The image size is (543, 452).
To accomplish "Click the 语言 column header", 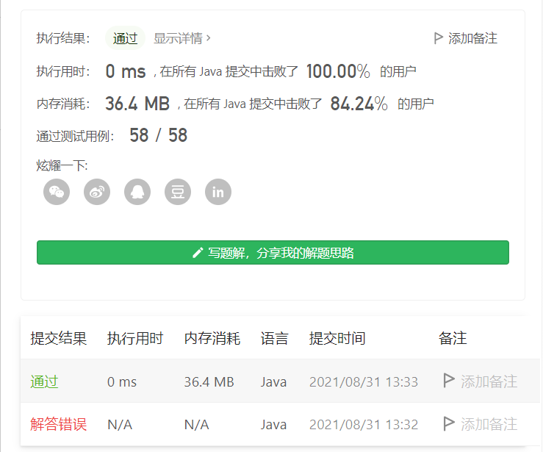I will [x=275, y=338].
